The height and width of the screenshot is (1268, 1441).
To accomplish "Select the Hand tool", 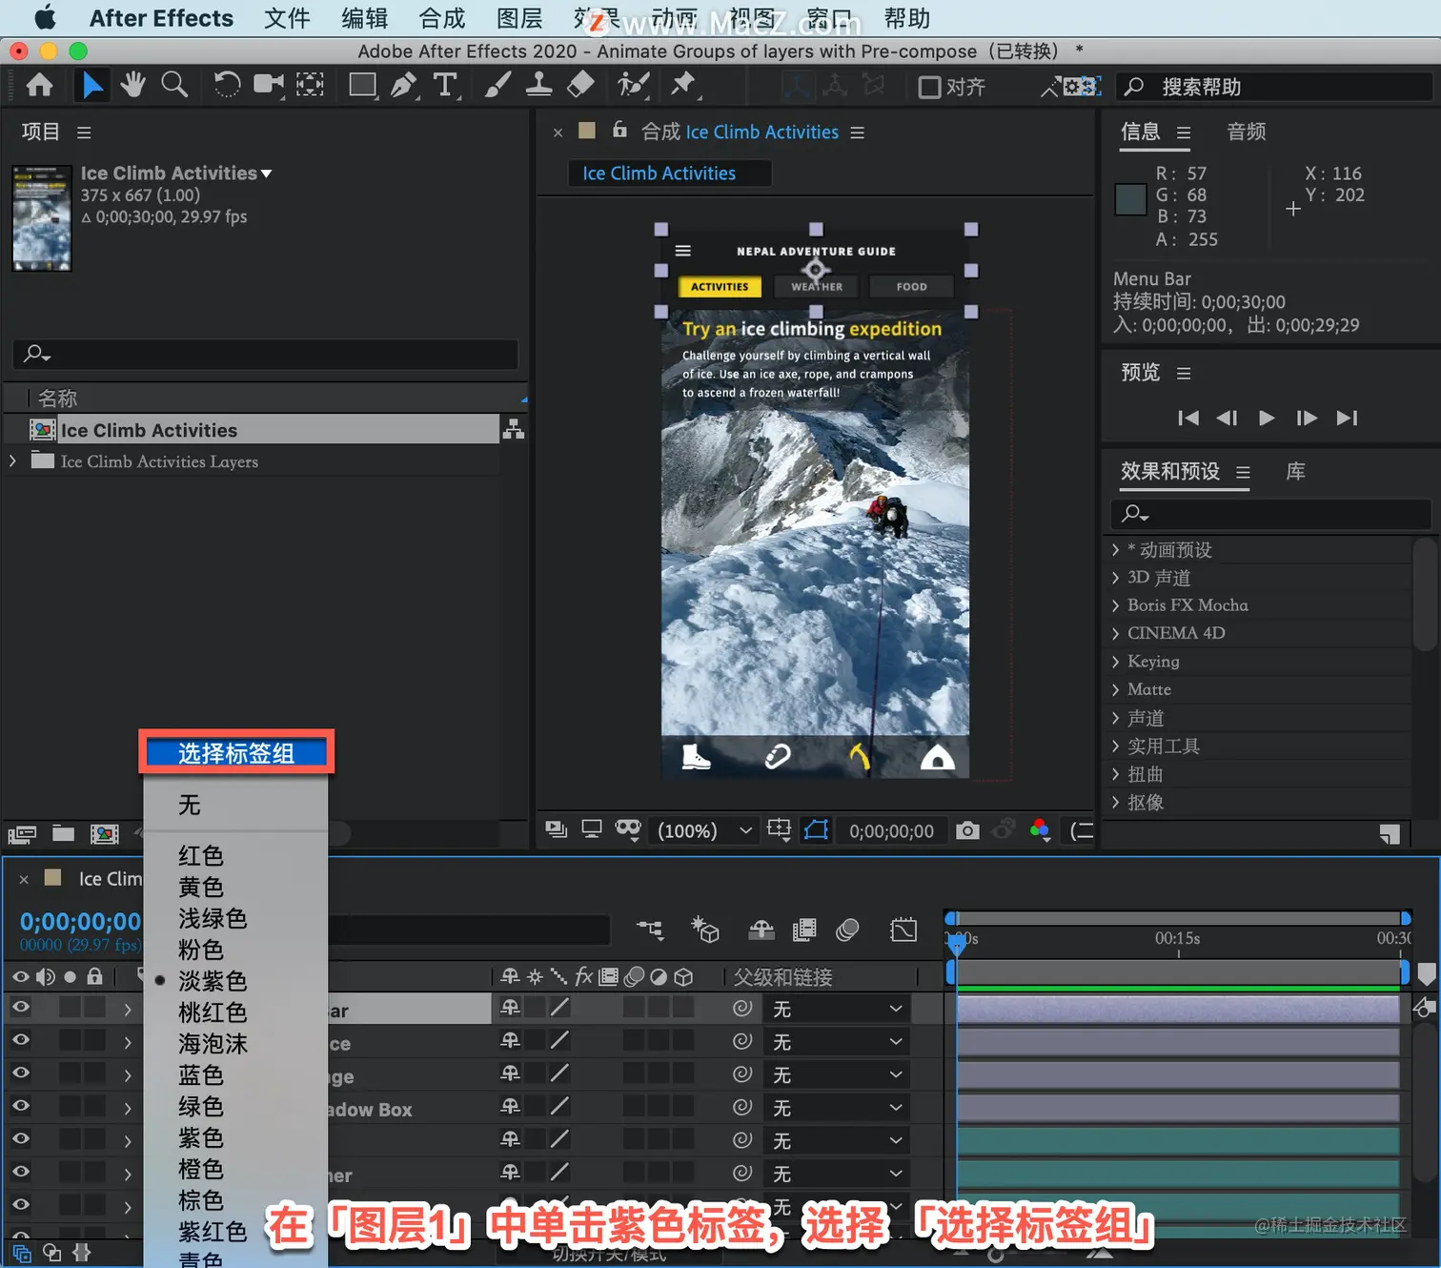I will pos(132,86).
